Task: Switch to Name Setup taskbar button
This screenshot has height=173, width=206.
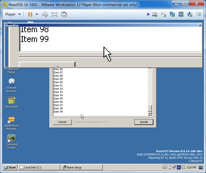Action: (x=82, y=167)
